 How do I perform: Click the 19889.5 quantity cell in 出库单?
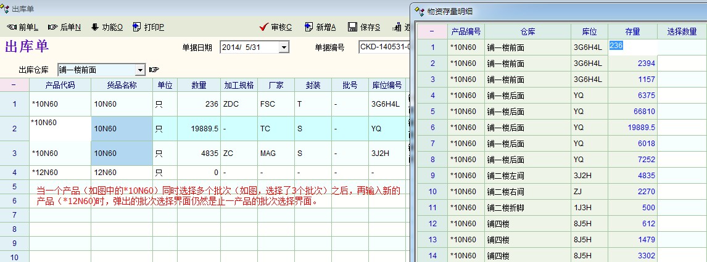tap(199, 129)
